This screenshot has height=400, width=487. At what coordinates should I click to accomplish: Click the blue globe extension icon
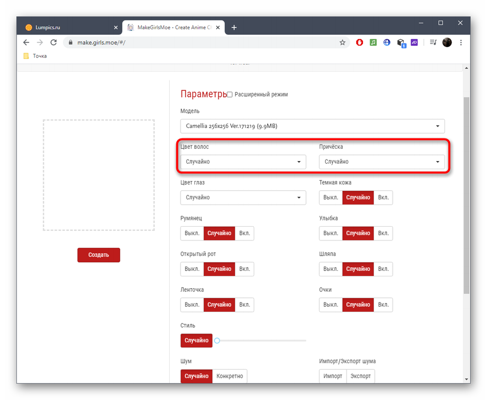click(x=387, y=43)
